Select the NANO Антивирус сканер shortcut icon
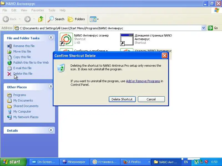This screenshot has height=166, width=222. [66, 39]
